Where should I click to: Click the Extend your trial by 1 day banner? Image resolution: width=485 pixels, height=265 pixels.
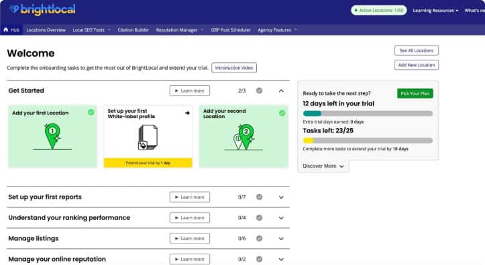click(x=148, y=162)
